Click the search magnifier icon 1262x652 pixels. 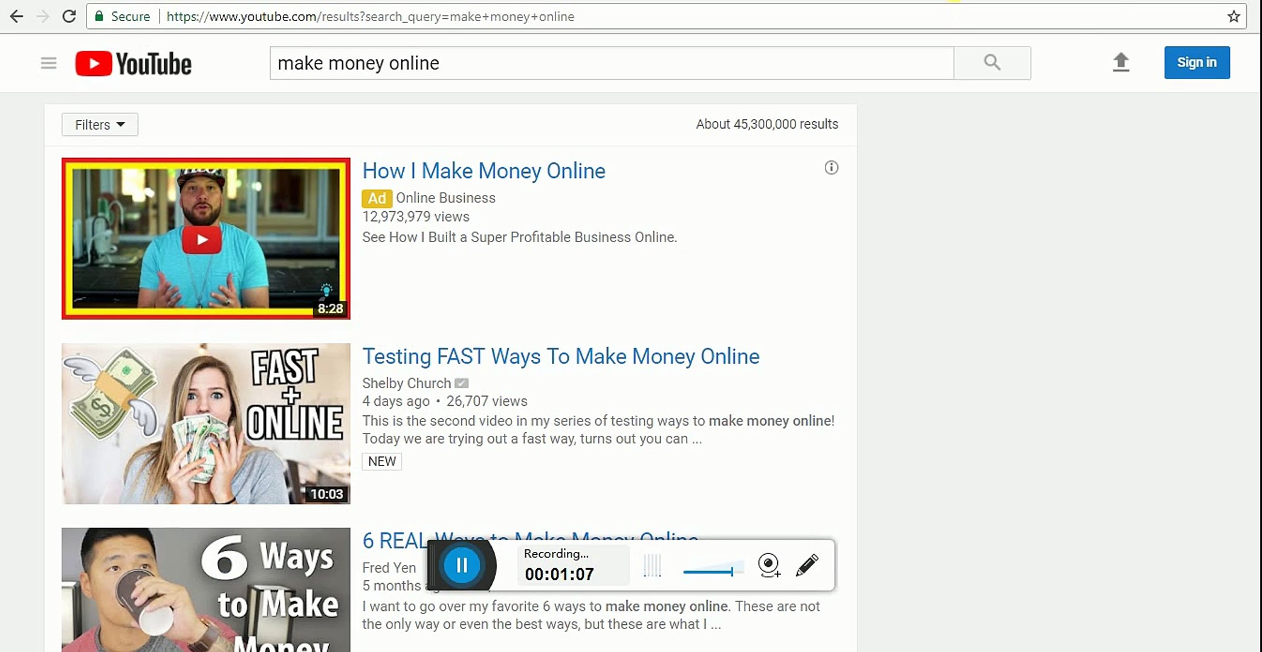pos(992,62)
